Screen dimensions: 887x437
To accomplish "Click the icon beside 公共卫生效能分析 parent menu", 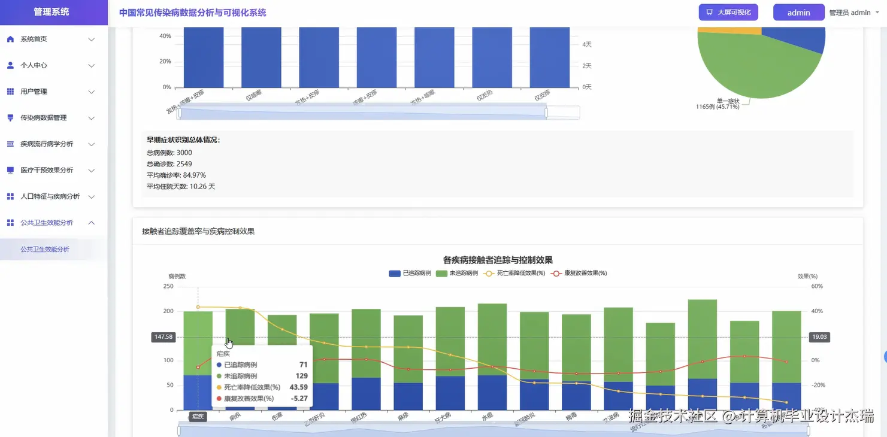I will pyautogui.click(x=10, y=223).
